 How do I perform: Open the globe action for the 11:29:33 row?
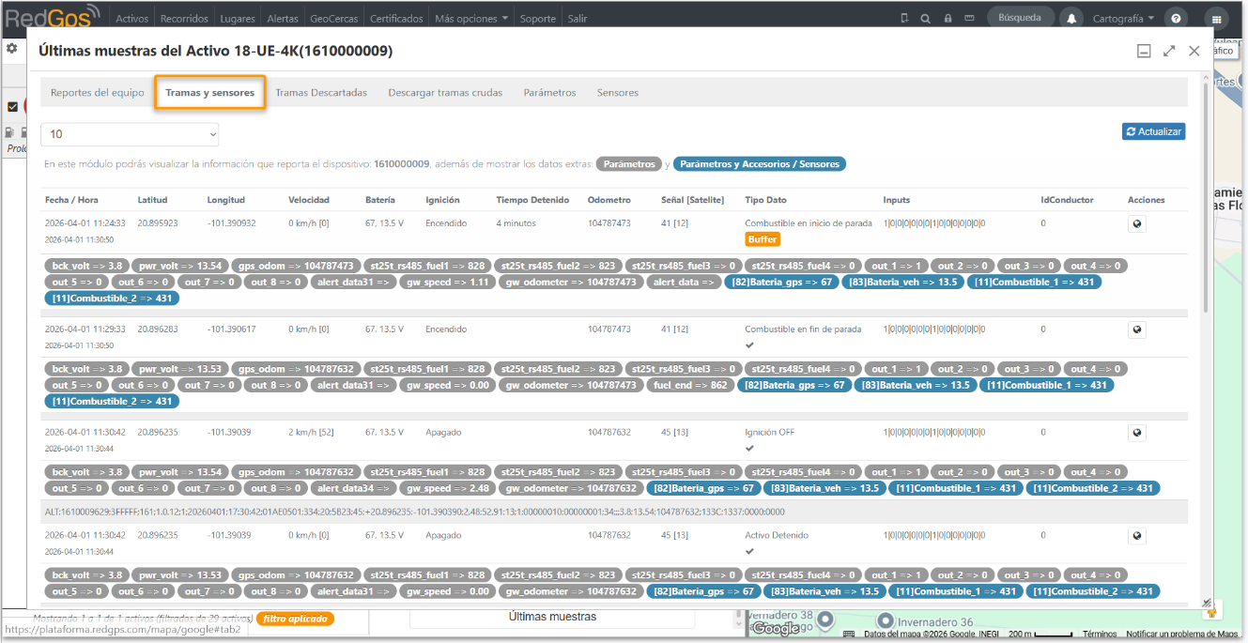pyautogui.click(x=1137, y=329)
